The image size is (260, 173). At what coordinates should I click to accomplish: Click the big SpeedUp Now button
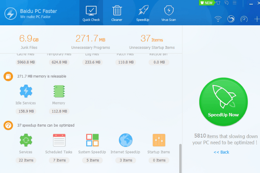tap(223, 102)
